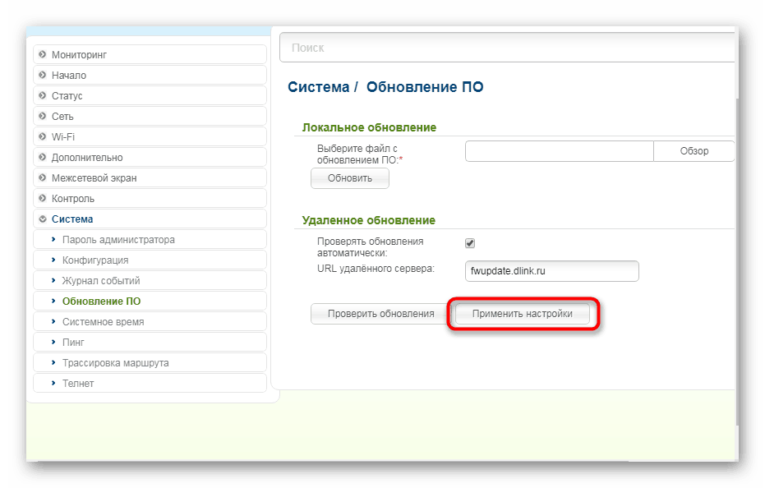The width and height of the screenshot is (765, 488).
Task: Open the Контроль menu item
Action: (x=150, y=198)
